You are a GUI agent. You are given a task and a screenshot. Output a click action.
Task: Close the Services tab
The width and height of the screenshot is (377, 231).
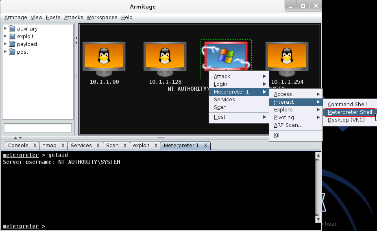coord(98,146)
